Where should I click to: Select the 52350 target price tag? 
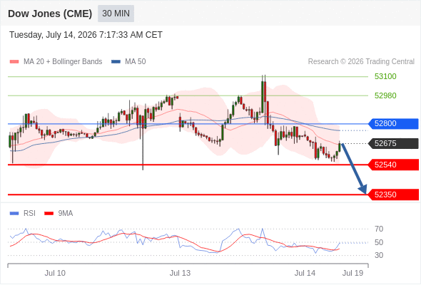pos(393,195)
